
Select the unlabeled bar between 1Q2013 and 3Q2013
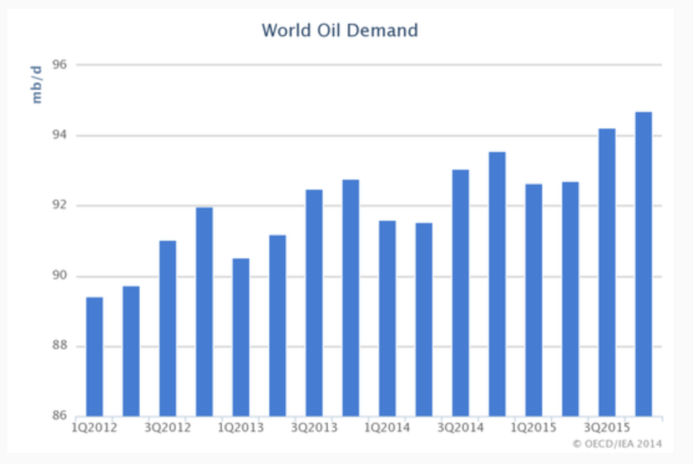click(x=277, y=326)
